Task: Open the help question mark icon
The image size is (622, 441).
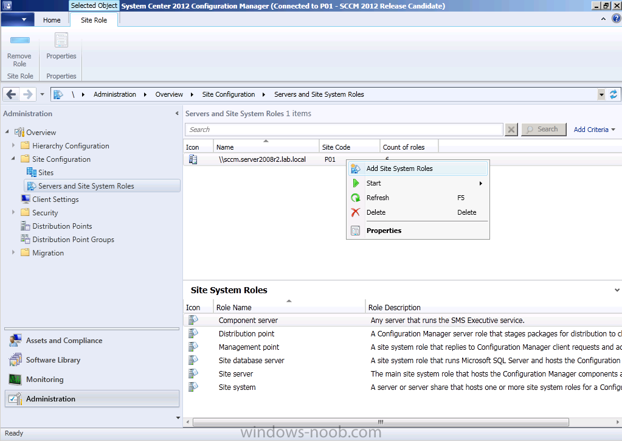Action: 616,19
